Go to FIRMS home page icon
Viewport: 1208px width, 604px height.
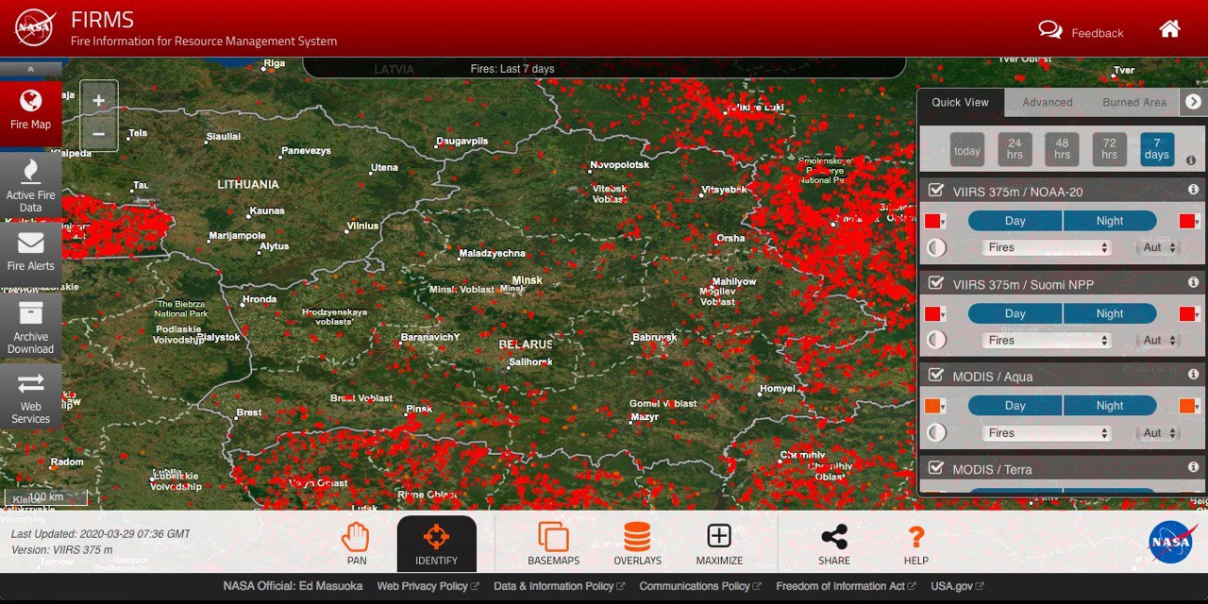1169,29
